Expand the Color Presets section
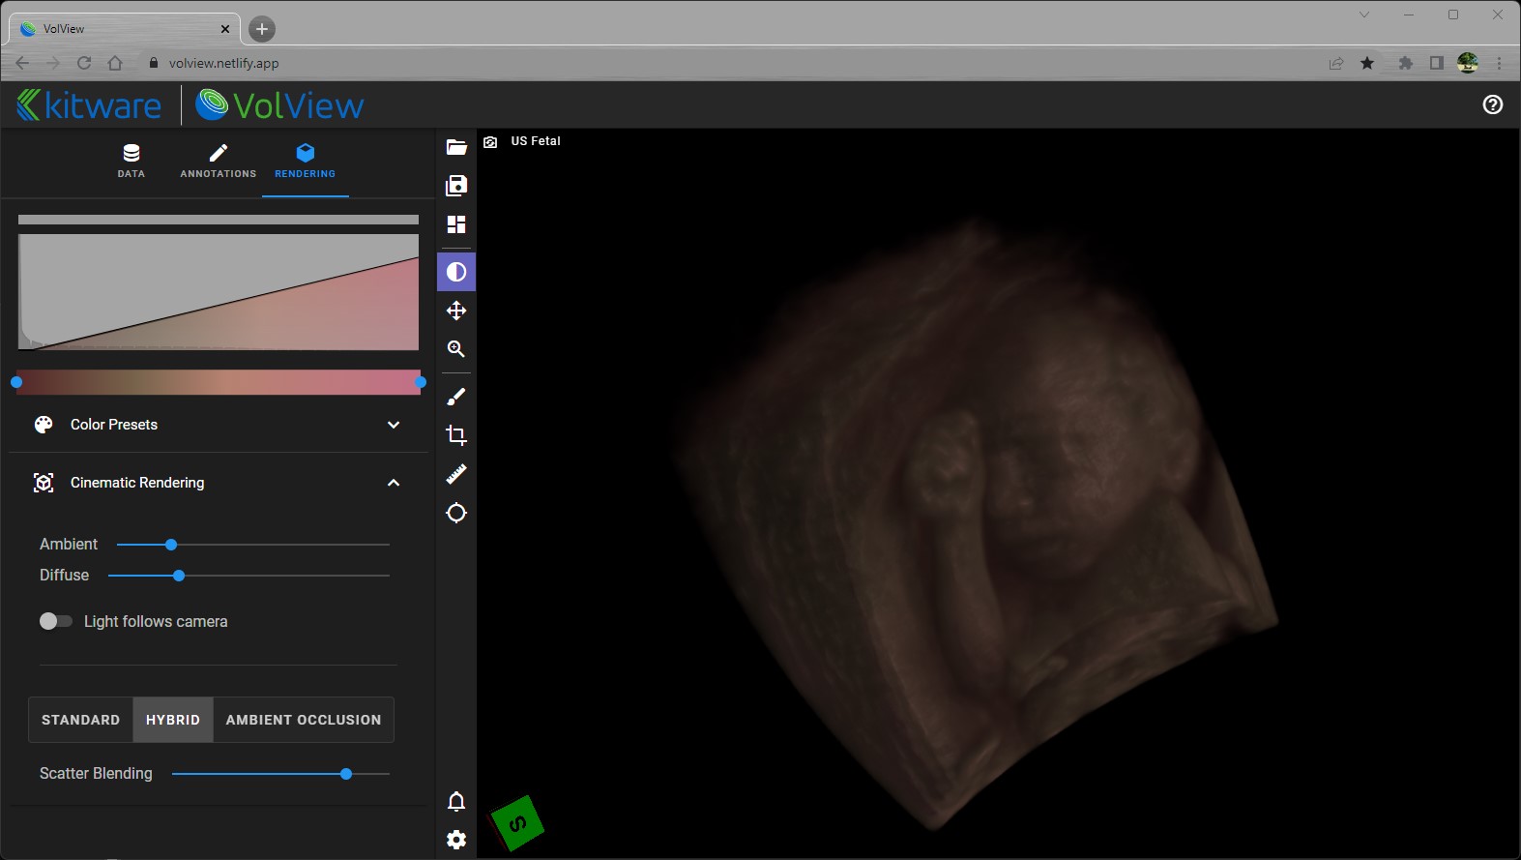This screenshot has height=860, width=1521. pos(219,425)
